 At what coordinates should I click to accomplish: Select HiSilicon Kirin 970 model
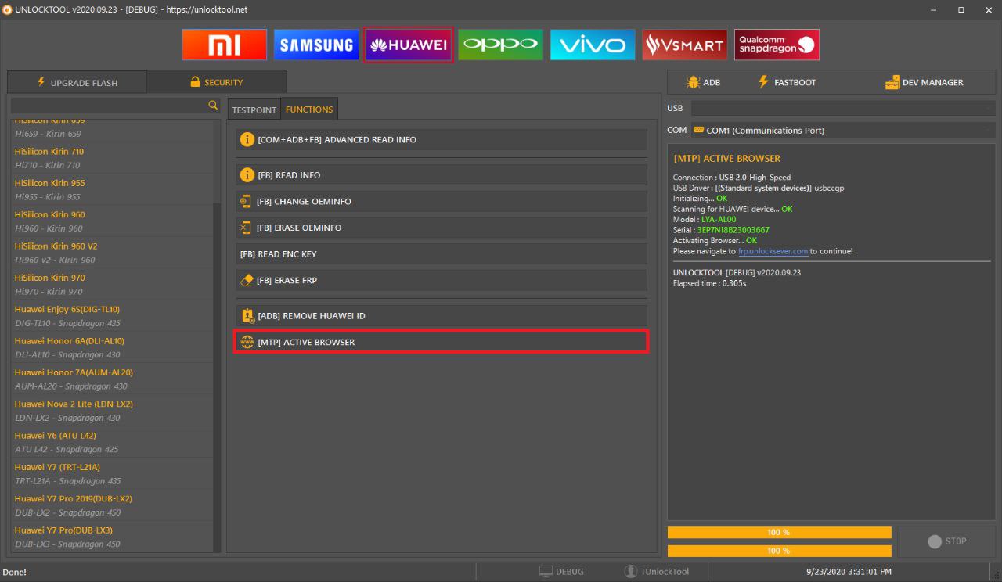(111, 284)
